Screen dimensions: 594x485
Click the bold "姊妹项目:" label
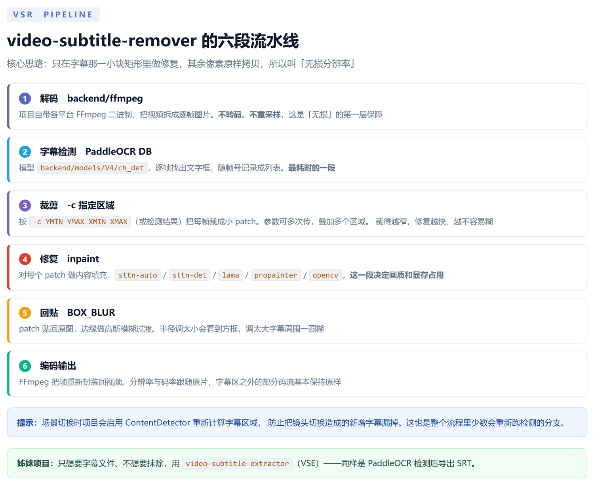pos(35,464)
